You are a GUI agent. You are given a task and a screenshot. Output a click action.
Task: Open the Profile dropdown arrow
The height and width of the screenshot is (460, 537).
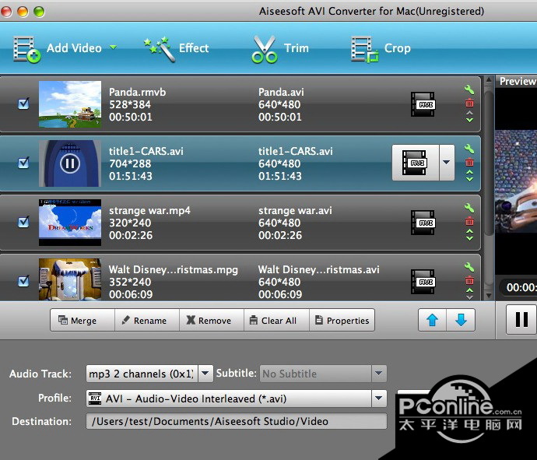click(x=379, y=399)
